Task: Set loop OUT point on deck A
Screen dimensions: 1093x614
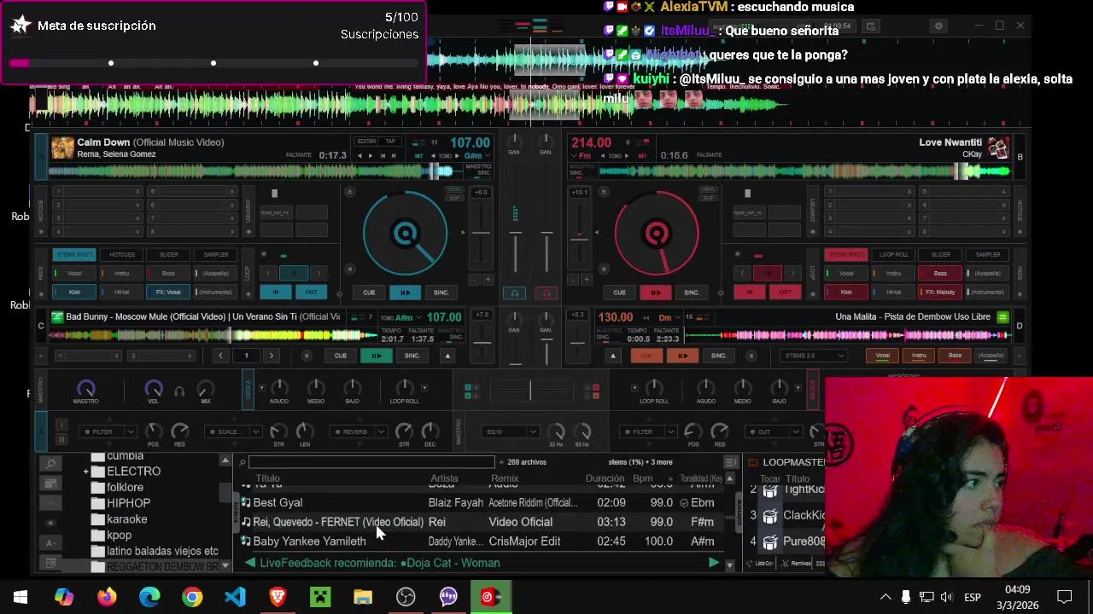Action: coord(311,292)
